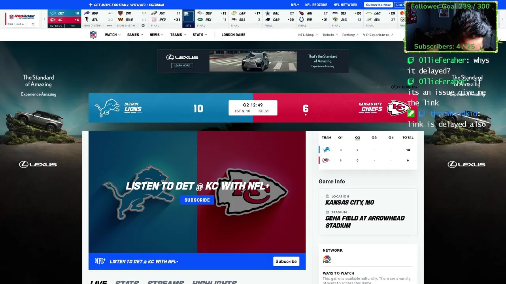Viewport: 506px width, 284px height.
Task: Select the DET vs KC live score card
Action: pyautogui.click(x=64, y=19)
